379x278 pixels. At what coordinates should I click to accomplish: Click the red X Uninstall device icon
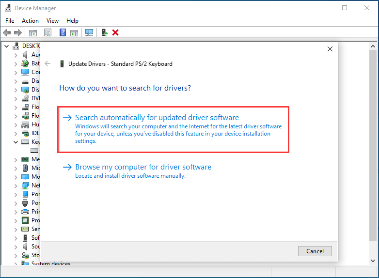click(115, 32)
